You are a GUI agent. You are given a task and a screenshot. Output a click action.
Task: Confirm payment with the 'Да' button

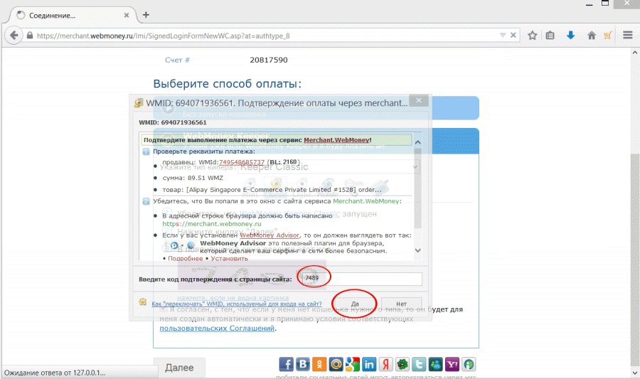pos(355,304)
